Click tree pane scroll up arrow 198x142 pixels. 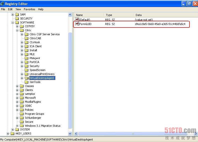70,15
